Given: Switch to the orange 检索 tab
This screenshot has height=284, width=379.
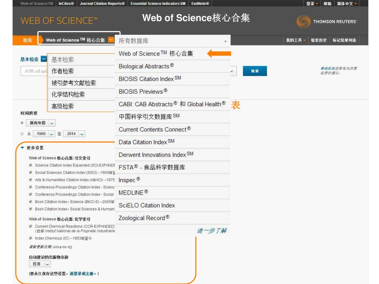Looking at the screenshot, I should click(x=27, y=40).
